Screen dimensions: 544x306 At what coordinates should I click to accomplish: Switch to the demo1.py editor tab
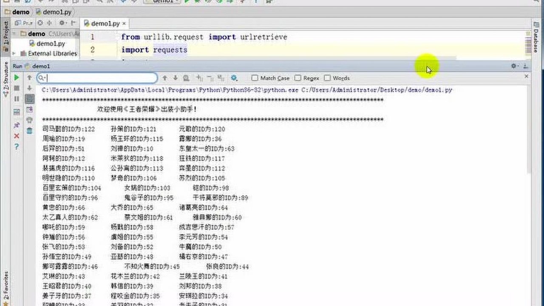[105, 24]
